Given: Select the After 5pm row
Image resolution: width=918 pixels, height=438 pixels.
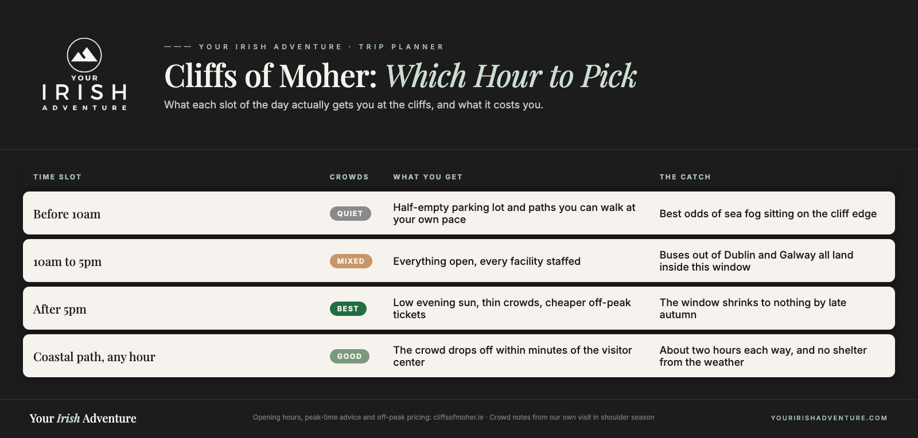Looking at the screenshot, I should point(459,308).
